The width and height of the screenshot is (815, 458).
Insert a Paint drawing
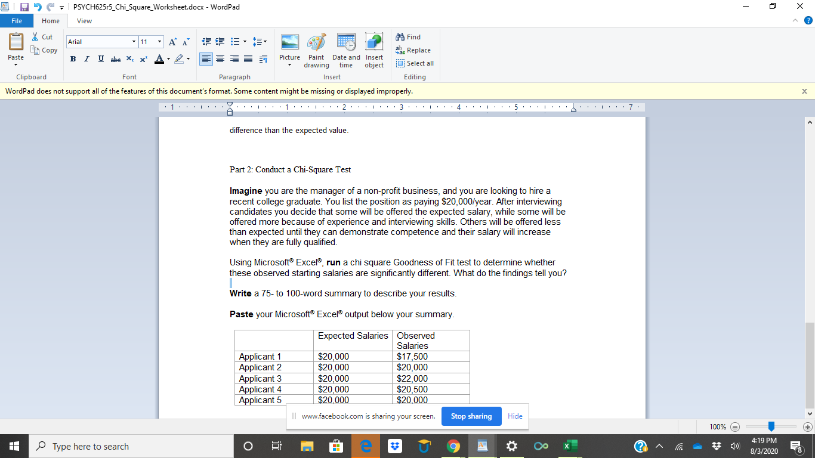tap(316, 51)
